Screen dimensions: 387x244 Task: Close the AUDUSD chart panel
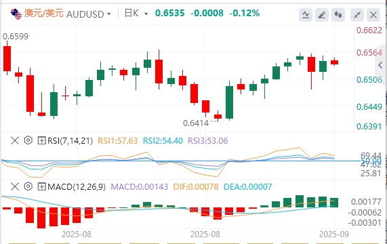pyautogui.click(x=373, y=15)
